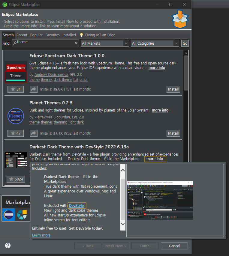Click the popup description scrollbar thumb
Viewport: 229px width, 256px height.
coord(123,199)
